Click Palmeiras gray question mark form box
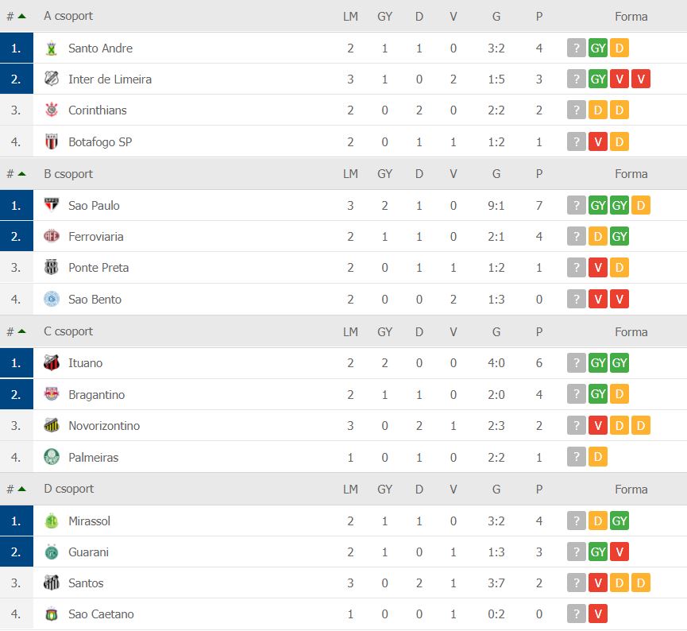 [576, 457]
